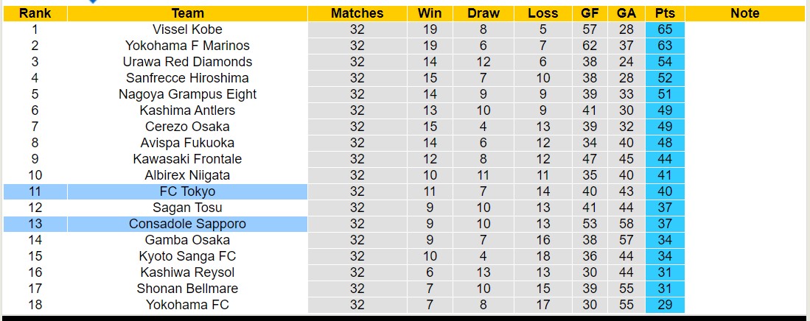
Task: Select the highlighted Consadole Sapporo team
Action: pyautogui.click(x=187, y=224)
